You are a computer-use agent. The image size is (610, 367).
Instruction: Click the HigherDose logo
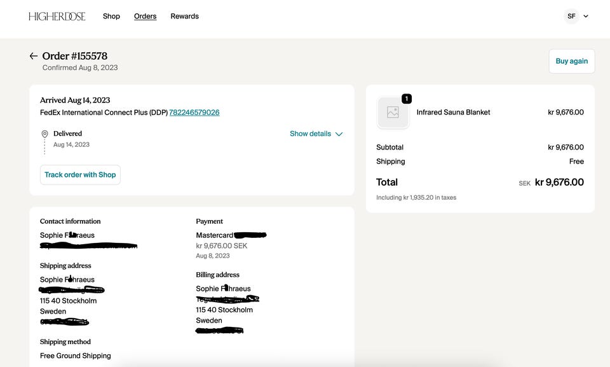tap(57, 17)
